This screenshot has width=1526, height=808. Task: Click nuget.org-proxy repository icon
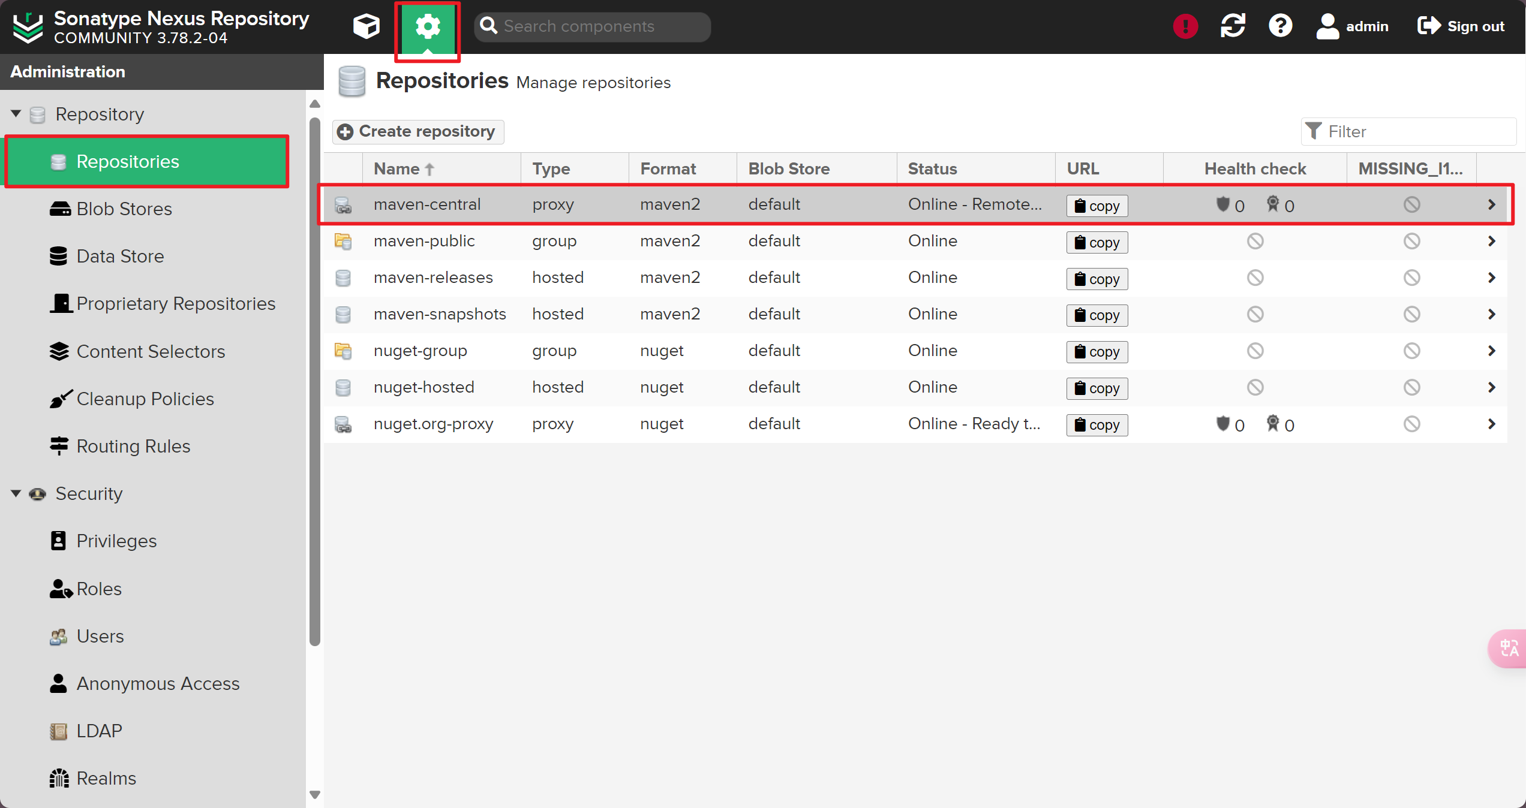tap(343, 424)
